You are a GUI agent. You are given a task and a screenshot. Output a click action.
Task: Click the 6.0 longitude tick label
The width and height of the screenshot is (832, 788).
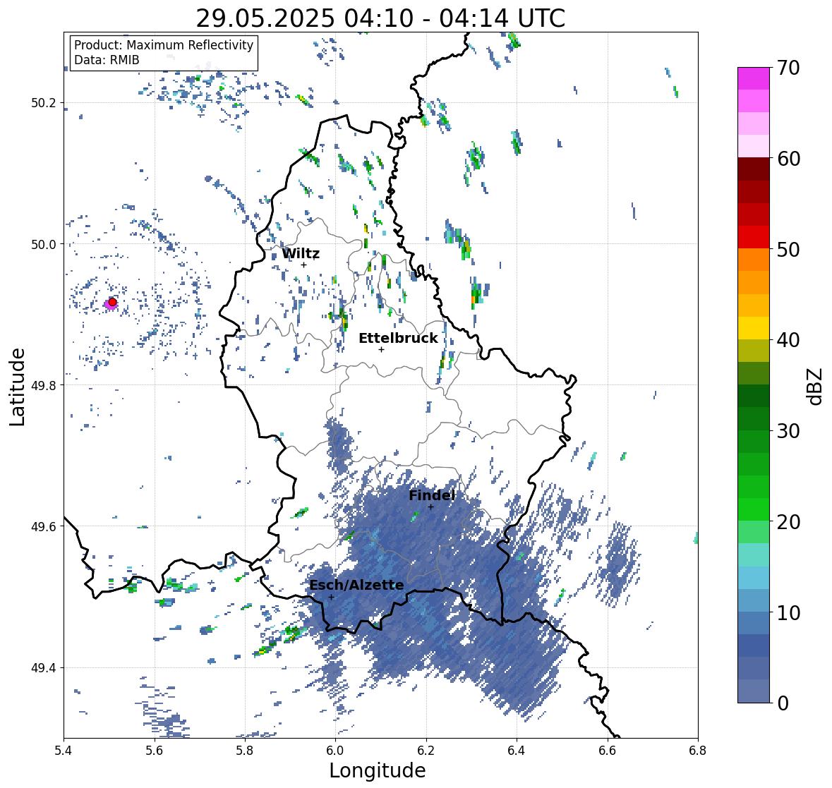click(335, 751)
